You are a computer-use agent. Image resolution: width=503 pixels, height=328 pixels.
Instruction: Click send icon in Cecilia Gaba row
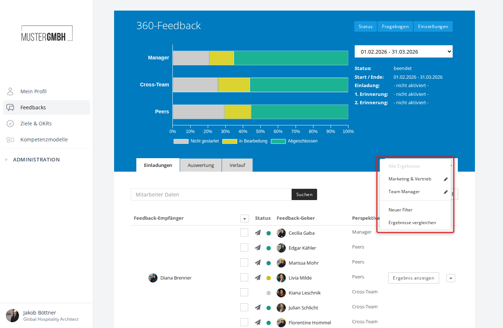click(x=258, y=233)
